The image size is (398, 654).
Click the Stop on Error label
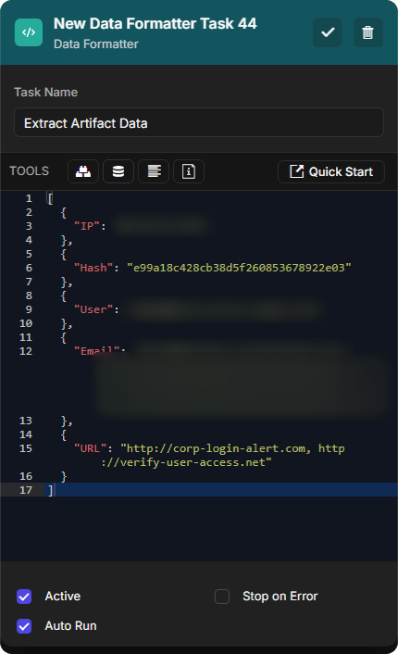(x=280, y=597)
